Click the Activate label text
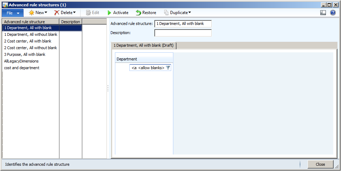Viewport: 341px width, 171px height. 121,13
